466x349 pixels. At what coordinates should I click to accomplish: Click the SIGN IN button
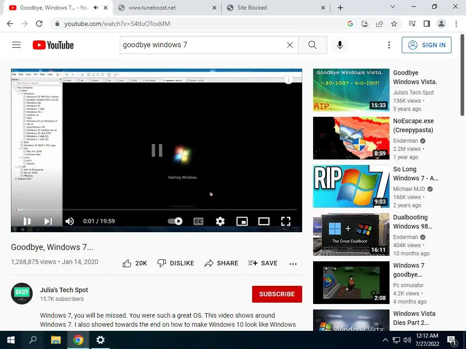(426, 45)
